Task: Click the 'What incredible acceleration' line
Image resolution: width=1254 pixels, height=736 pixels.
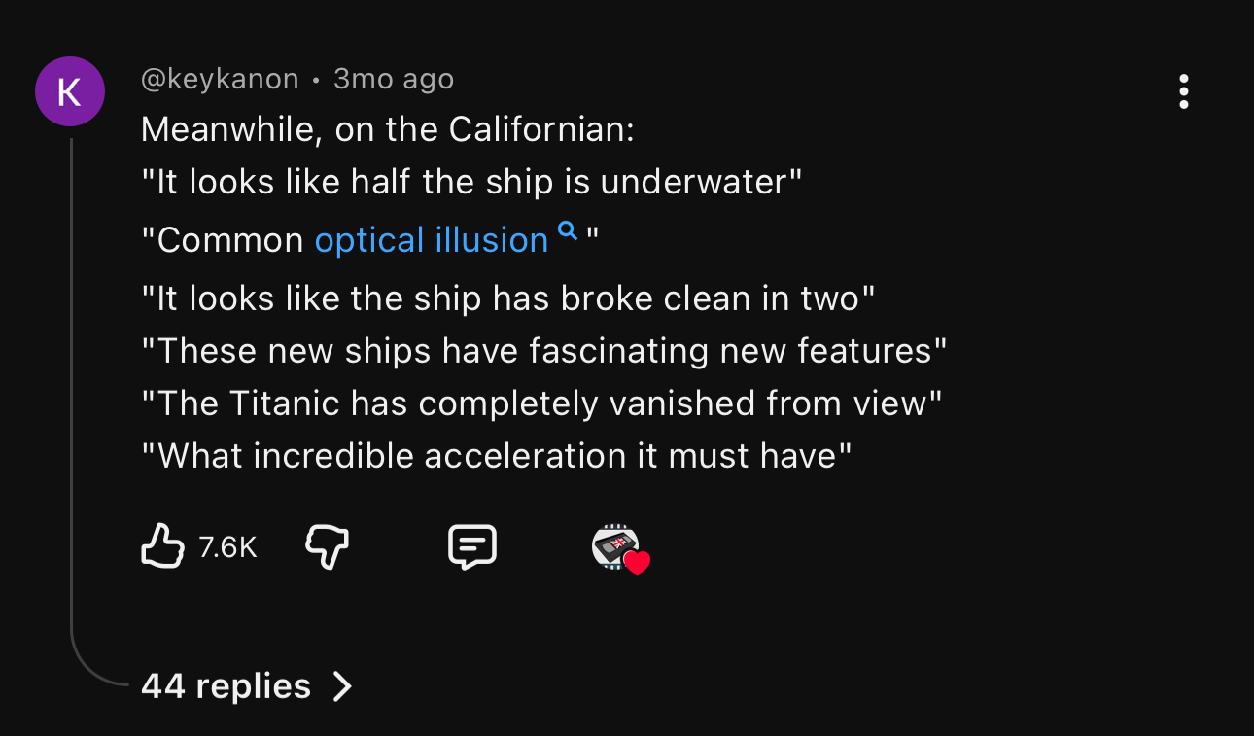Action: 496,456
